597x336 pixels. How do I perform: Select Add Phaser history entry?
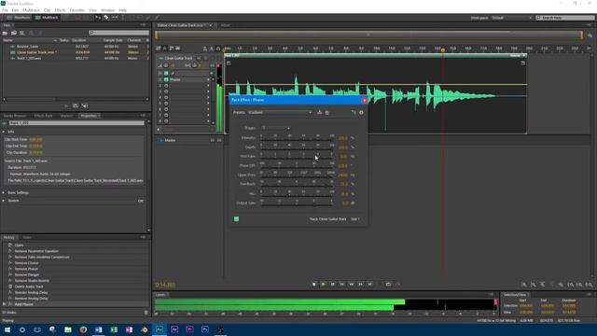[x=23, y=304]
